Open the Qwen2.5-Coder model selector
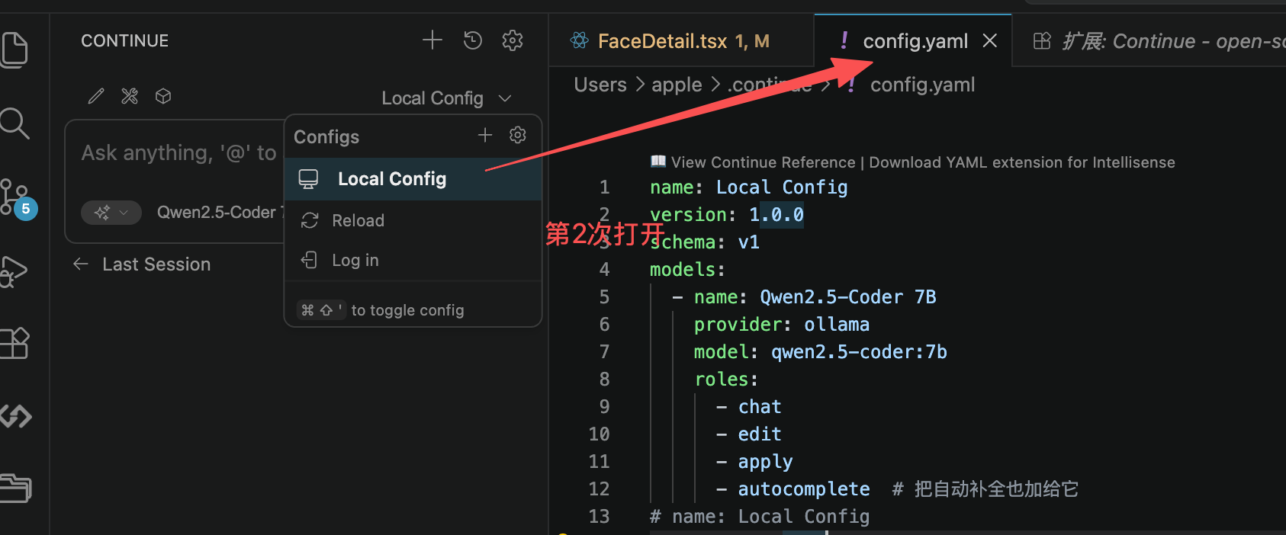 tap(220, 213)
